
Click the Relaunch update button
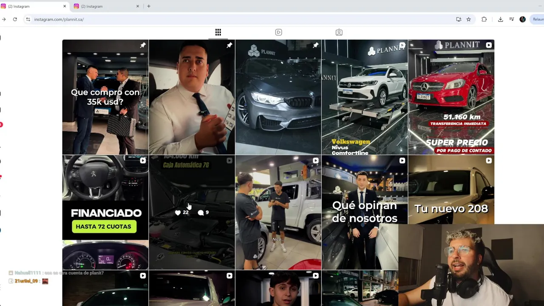[538, 19]
